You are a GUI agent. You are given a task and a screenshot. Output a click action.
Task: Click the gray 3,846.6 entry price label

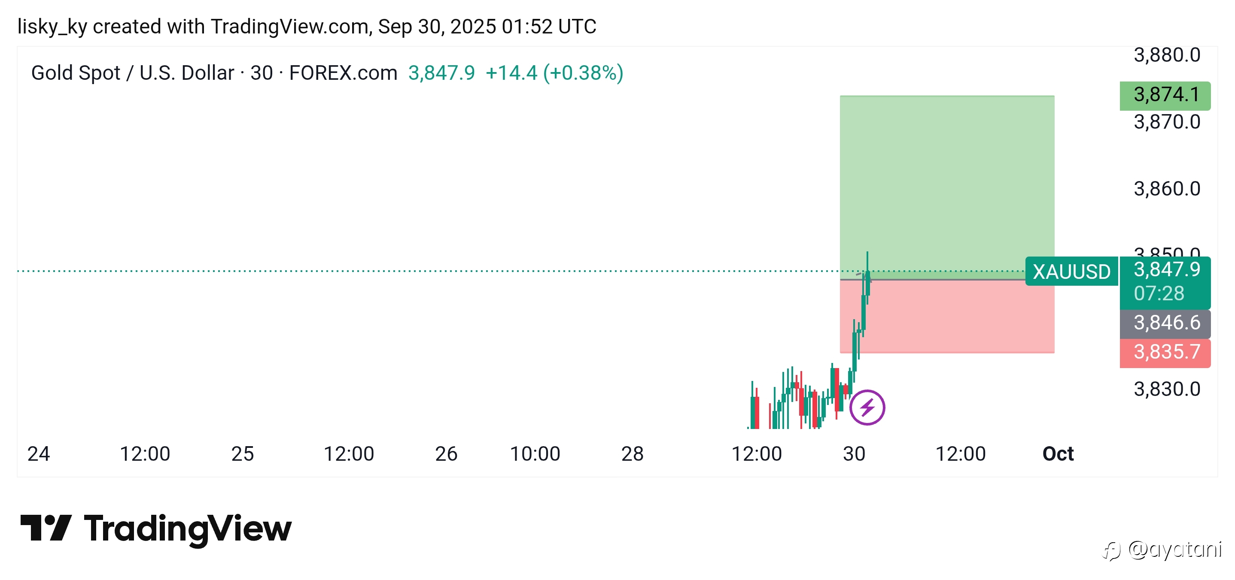[1165, 323]
